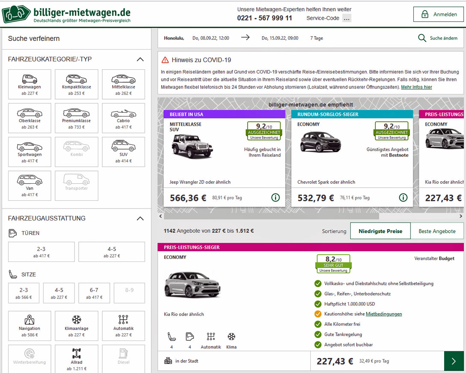
Task: Filter by 4-5 seats at 227 €
Action: pyautogui.click(x=59, y=293)
